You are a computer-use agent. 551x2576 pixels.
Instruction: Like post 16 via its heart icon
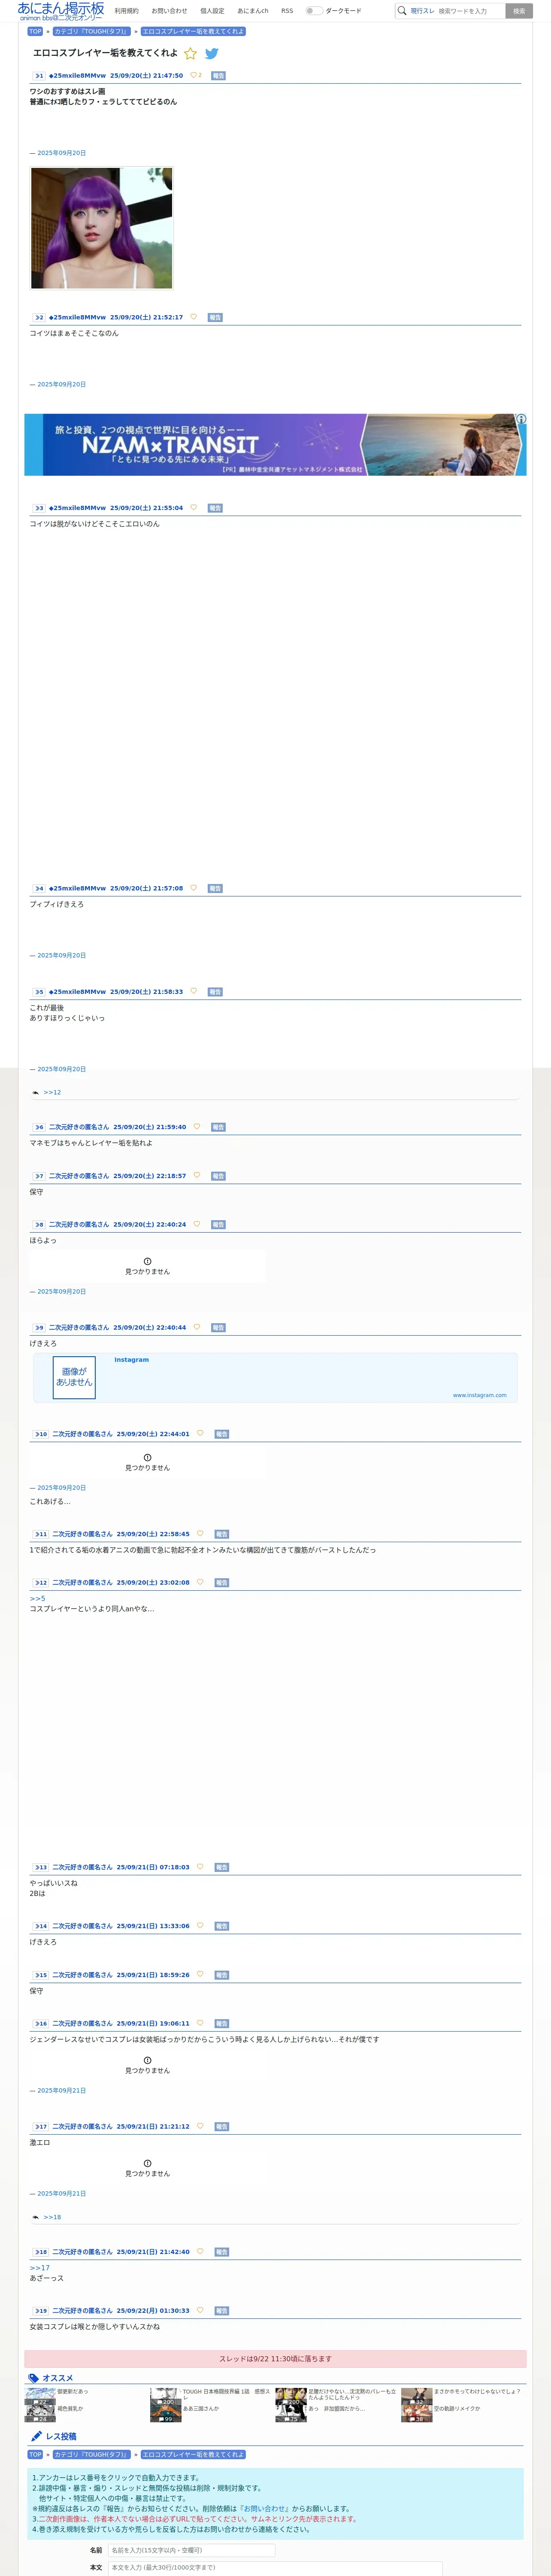(200, 2023)
